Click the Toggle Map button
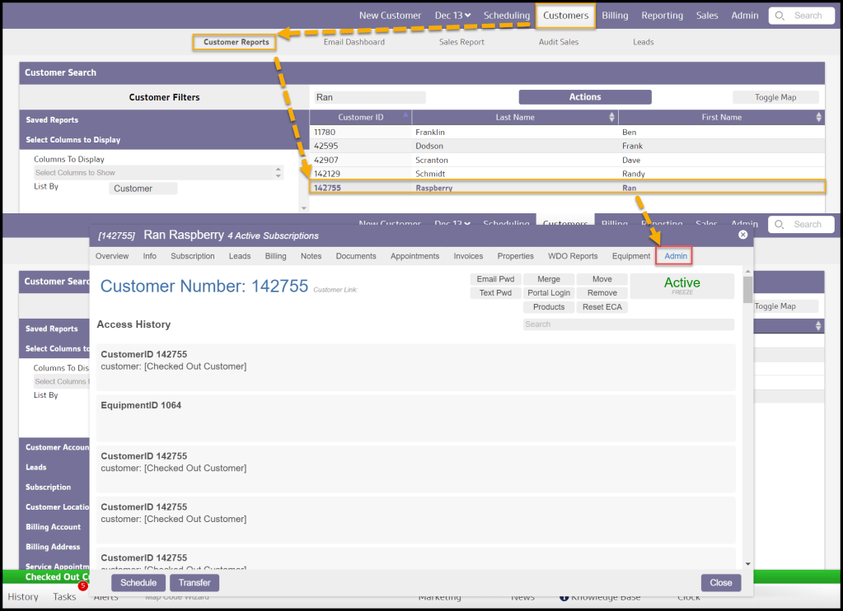Image resolution: width=843 pixels, height=611 pixels. (x=775, y=97)
